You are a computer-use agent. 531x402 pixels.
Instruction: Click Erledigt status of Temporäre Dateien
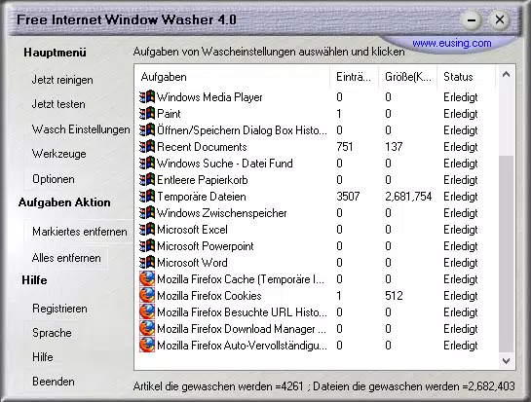tap(461, 197)
